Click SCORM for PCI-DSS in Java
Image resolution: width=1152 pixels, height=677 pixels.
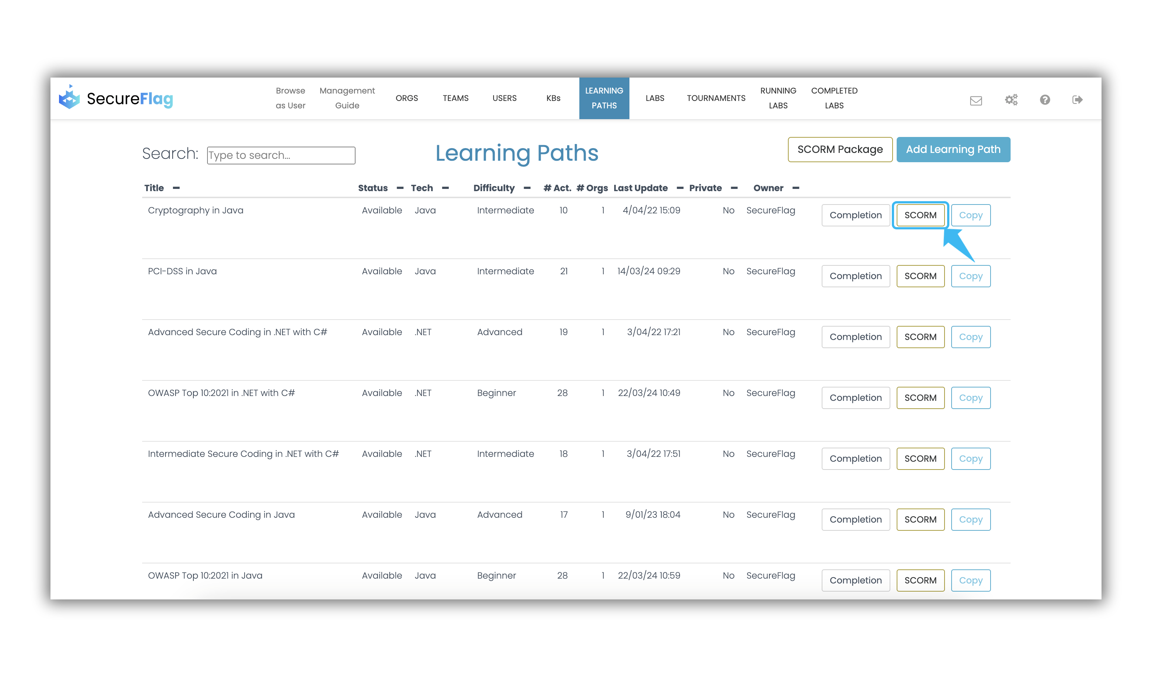coord(920,276)
